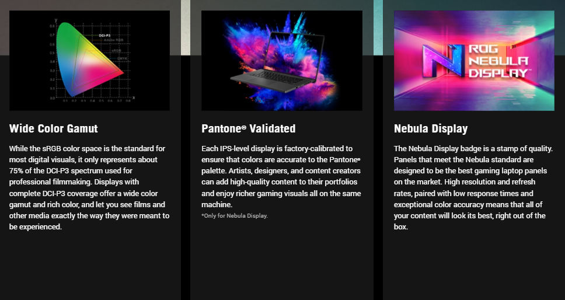Click the Nebula Display badge description paragraph

tap(473, 187)
